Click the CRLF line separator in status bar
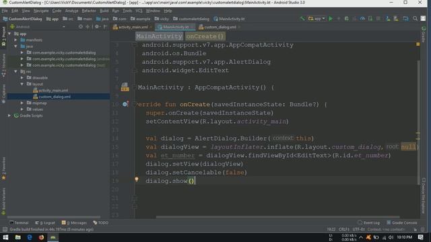Image resolution: width=431 pixels, height=242 pixels. [344, 229]
